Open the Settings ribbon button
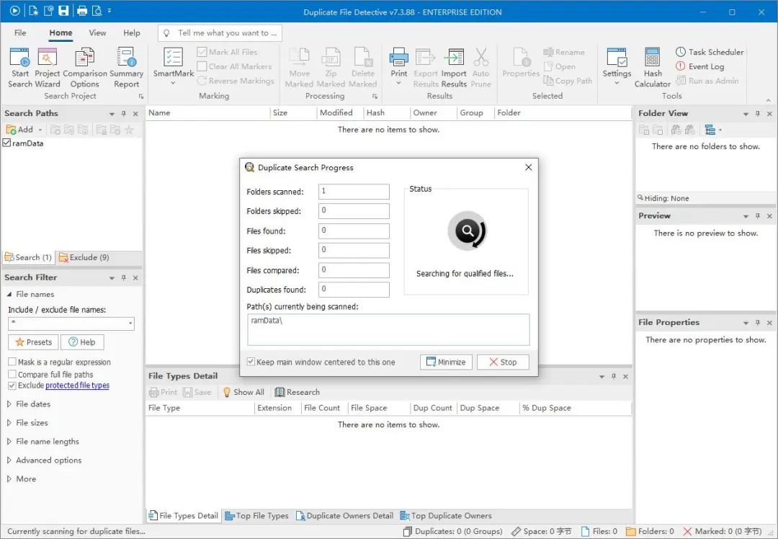The width and height of the screenshot is (778, 539). point(617,66)
